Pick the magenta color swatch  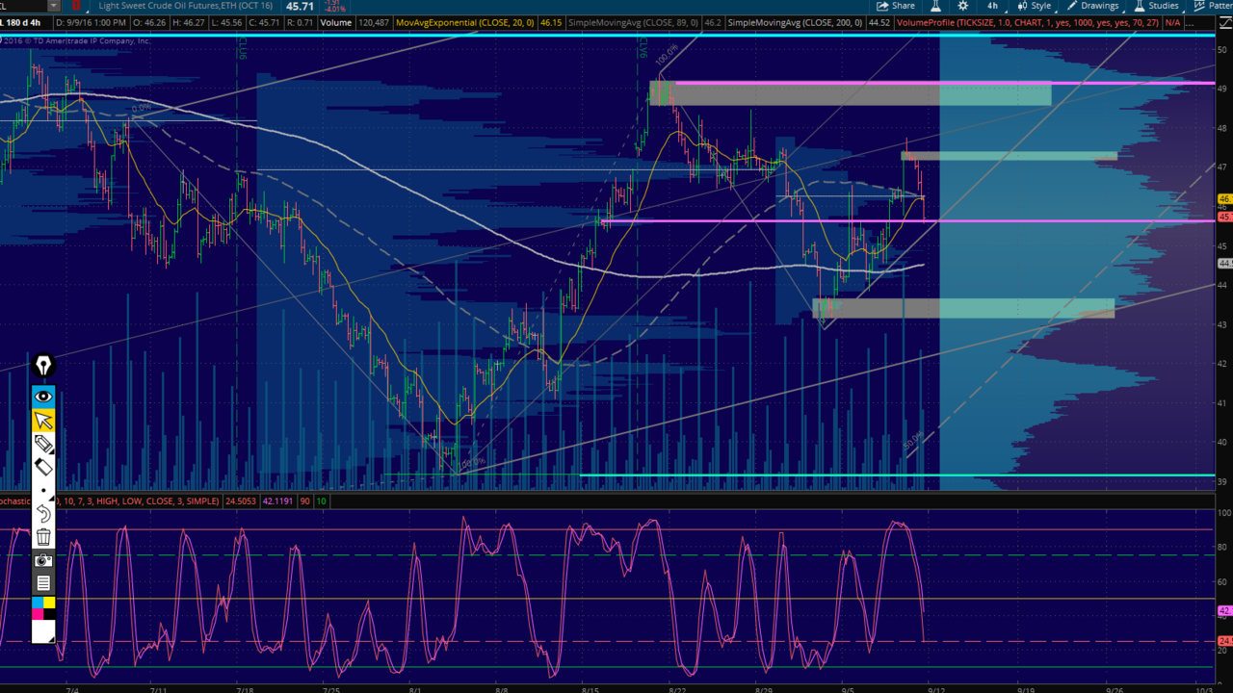click(38, 614)
